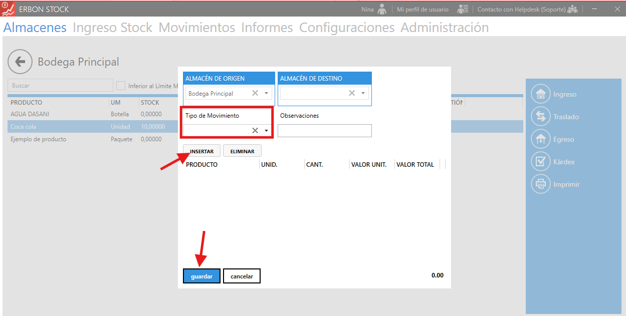The image size is (626, 316).
Task: Expand the Almacén de Destino dropdown
Action: [363, 93]
